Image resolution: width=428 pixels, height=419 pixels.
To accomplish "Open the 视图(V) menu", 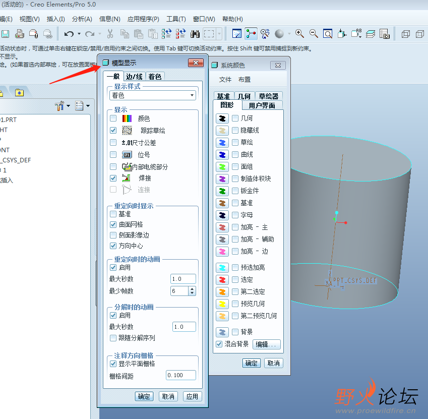I will [x=29, y=19].
